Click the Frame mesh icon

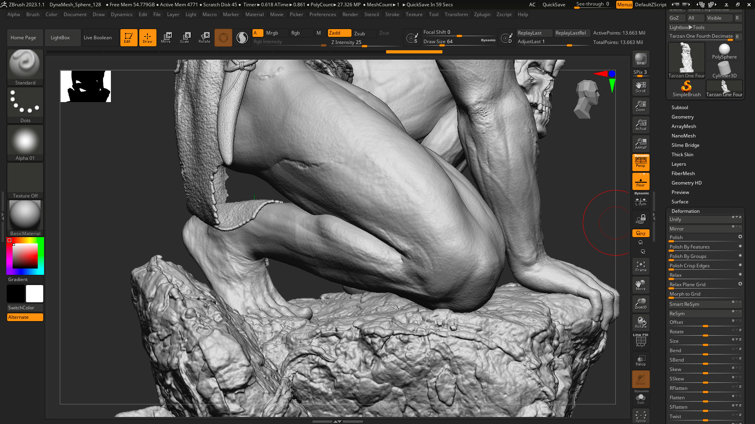coord(641,266)
